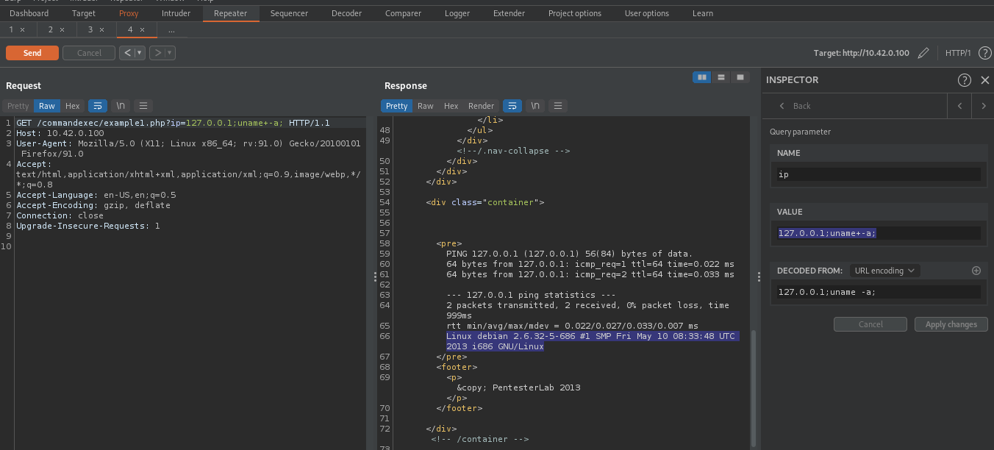Open the Extender tab
Image resolution: width=994 pixels, height=450 pixels.
click(x=509, y=13)
